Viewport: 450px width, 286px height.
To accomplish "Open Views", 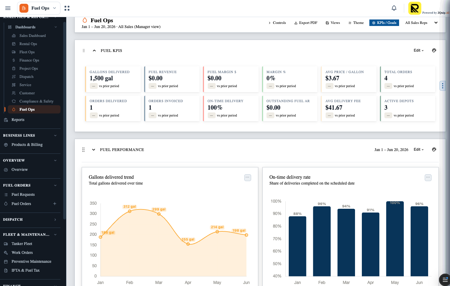I will [x=333, y=23].
